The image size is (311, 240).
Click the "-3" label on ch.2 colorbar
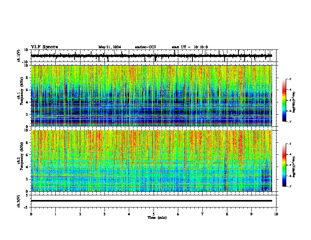pos(290,144)
